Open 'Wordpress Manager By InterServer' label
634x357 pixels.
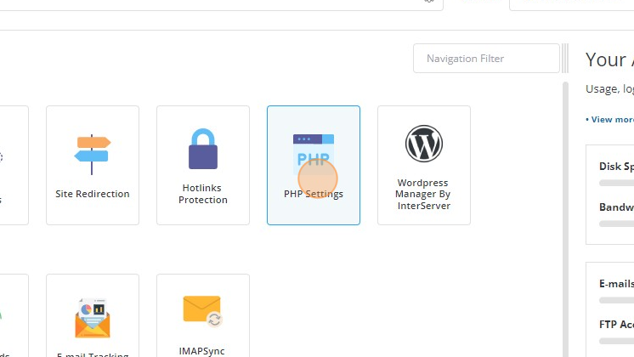[x=423, y=194]
